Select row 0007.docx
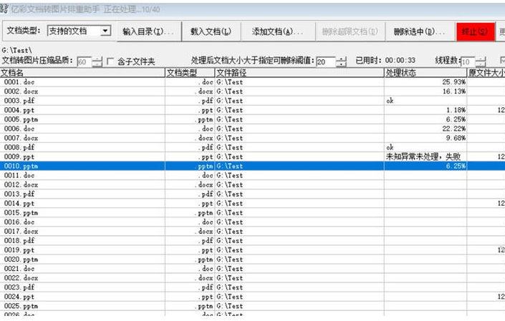Viewport: 505px width, 321px height. [x=252, y=138]
